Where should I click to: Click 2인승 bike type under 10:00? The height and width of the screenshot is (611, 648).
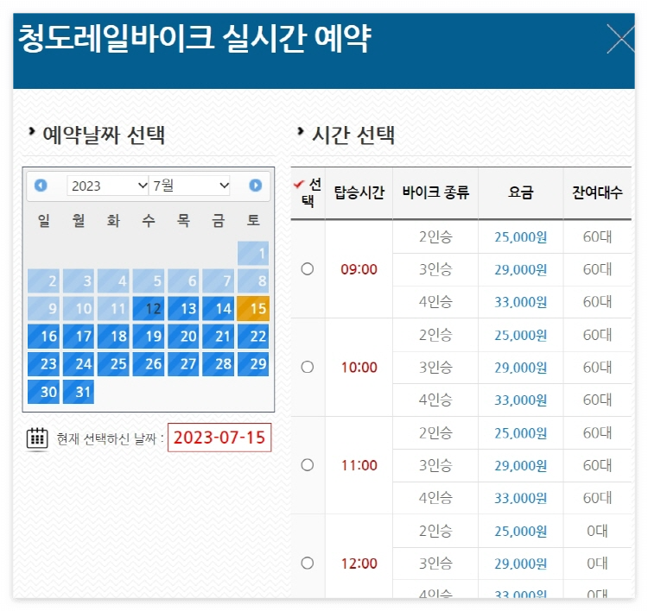pyautogui.click(x=435, y=335)
